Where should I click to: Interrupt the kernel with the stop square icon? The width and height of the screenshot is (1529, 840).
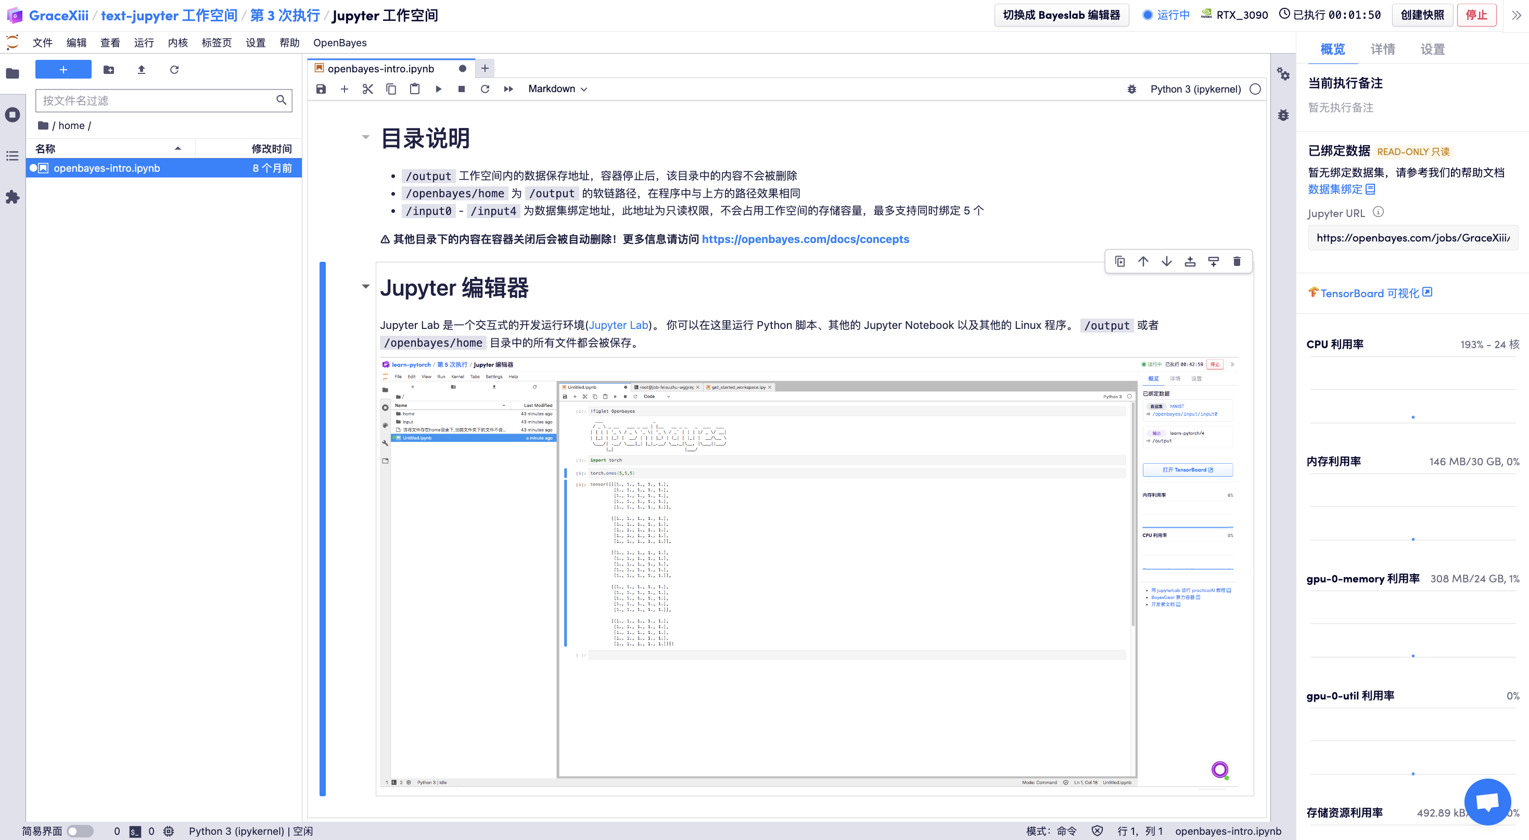(x=461, y=89)
